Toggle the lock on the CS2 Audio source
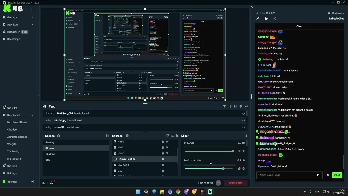 click(163, 165)
